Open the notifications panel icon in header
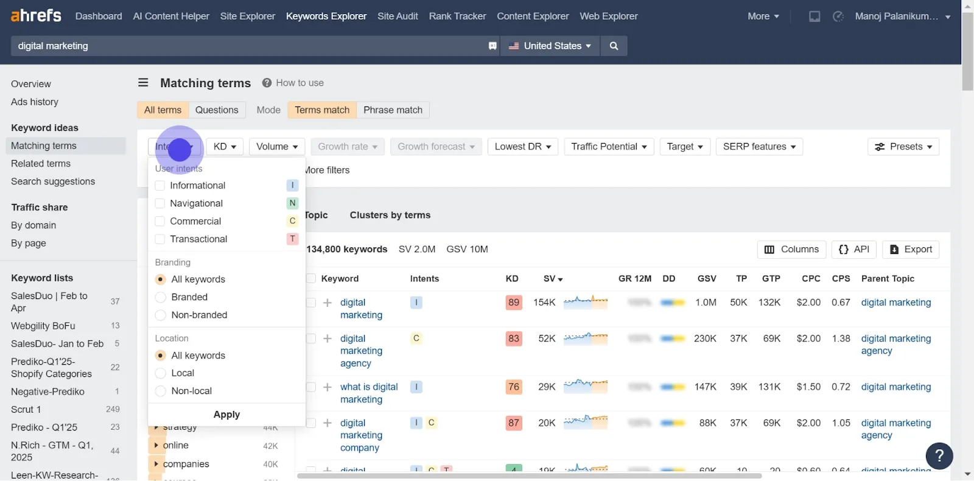The width and height of the screenshot is (974, 481). (x=815, y=16)
